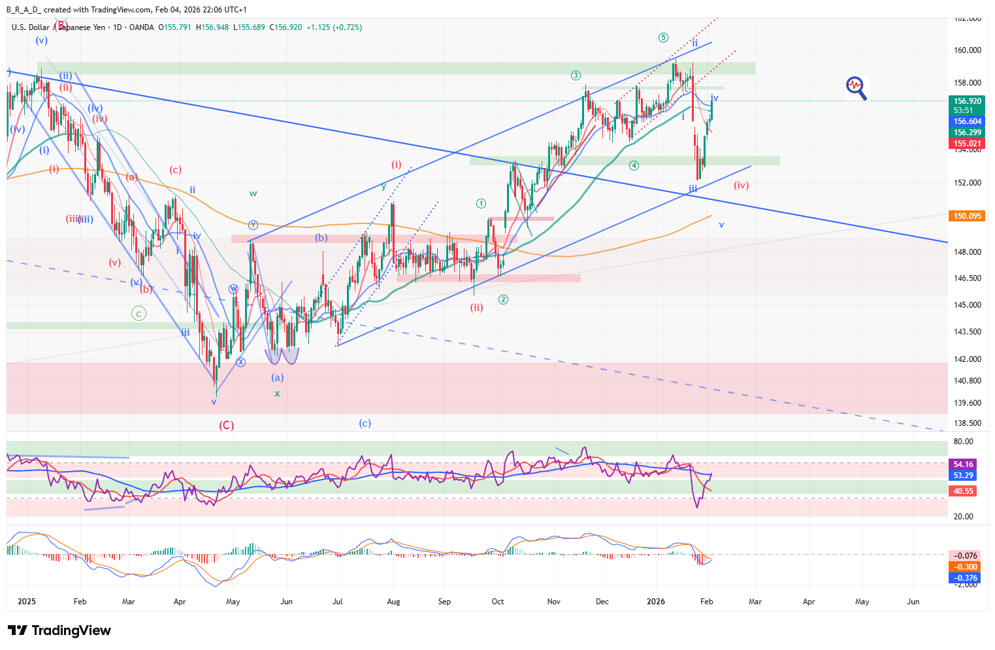Select the circled 1 wave marker
Image resolution: width=995 pixels, height=650 pixels.
coord(481,204)
